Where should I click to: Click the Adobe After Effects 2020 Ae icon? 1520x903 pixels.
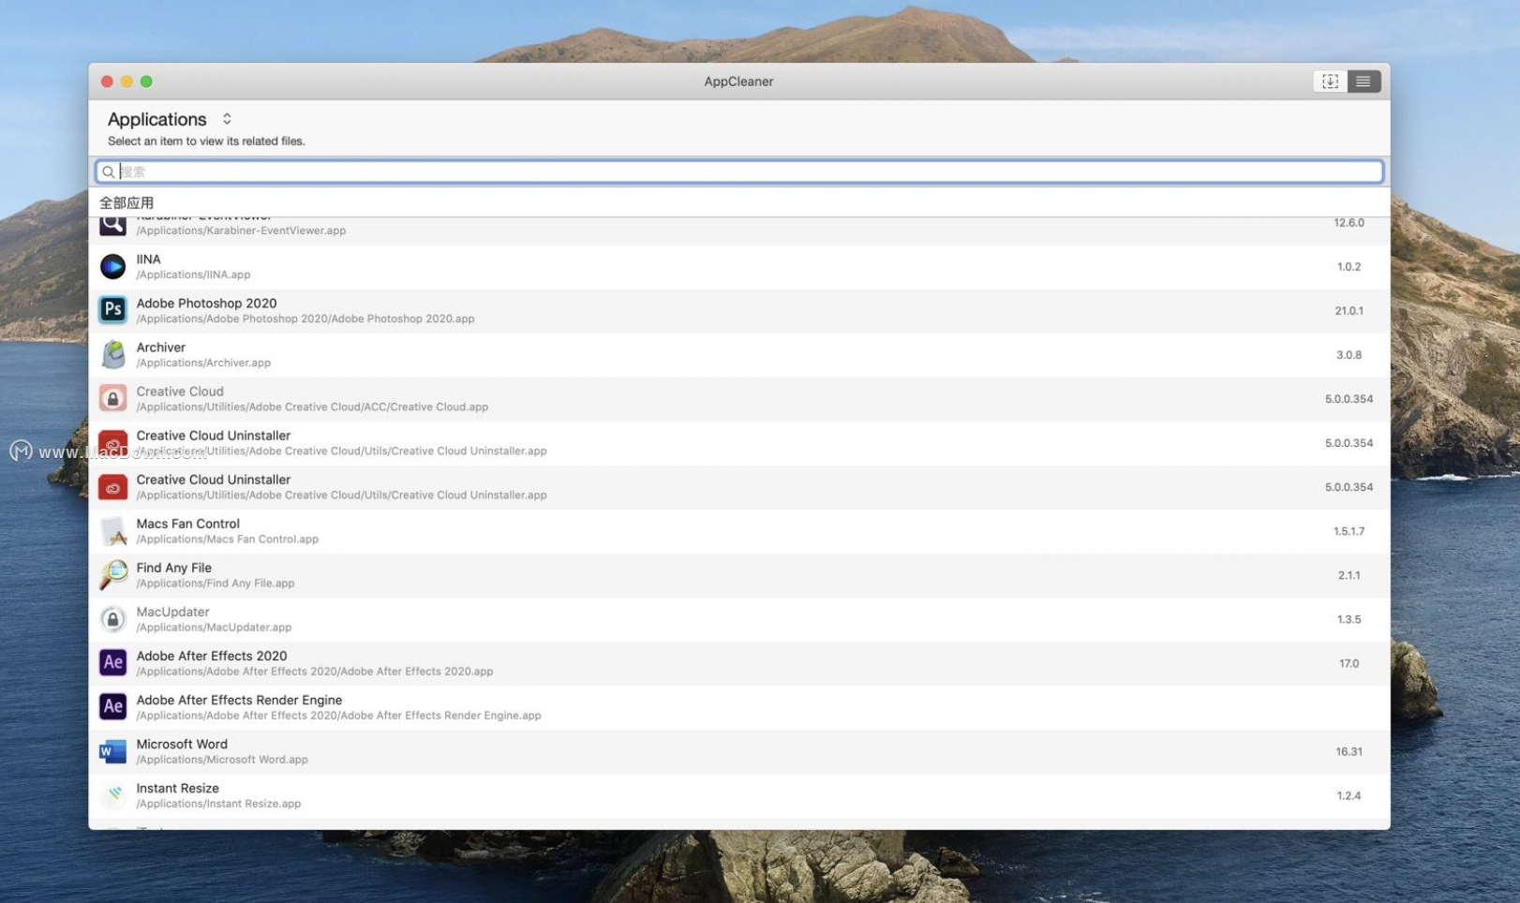point(112,663)
